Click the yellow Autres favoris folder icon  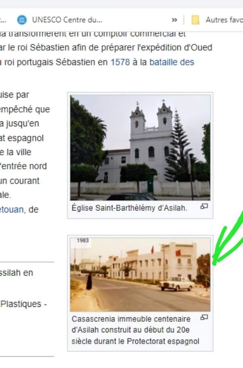195,20
